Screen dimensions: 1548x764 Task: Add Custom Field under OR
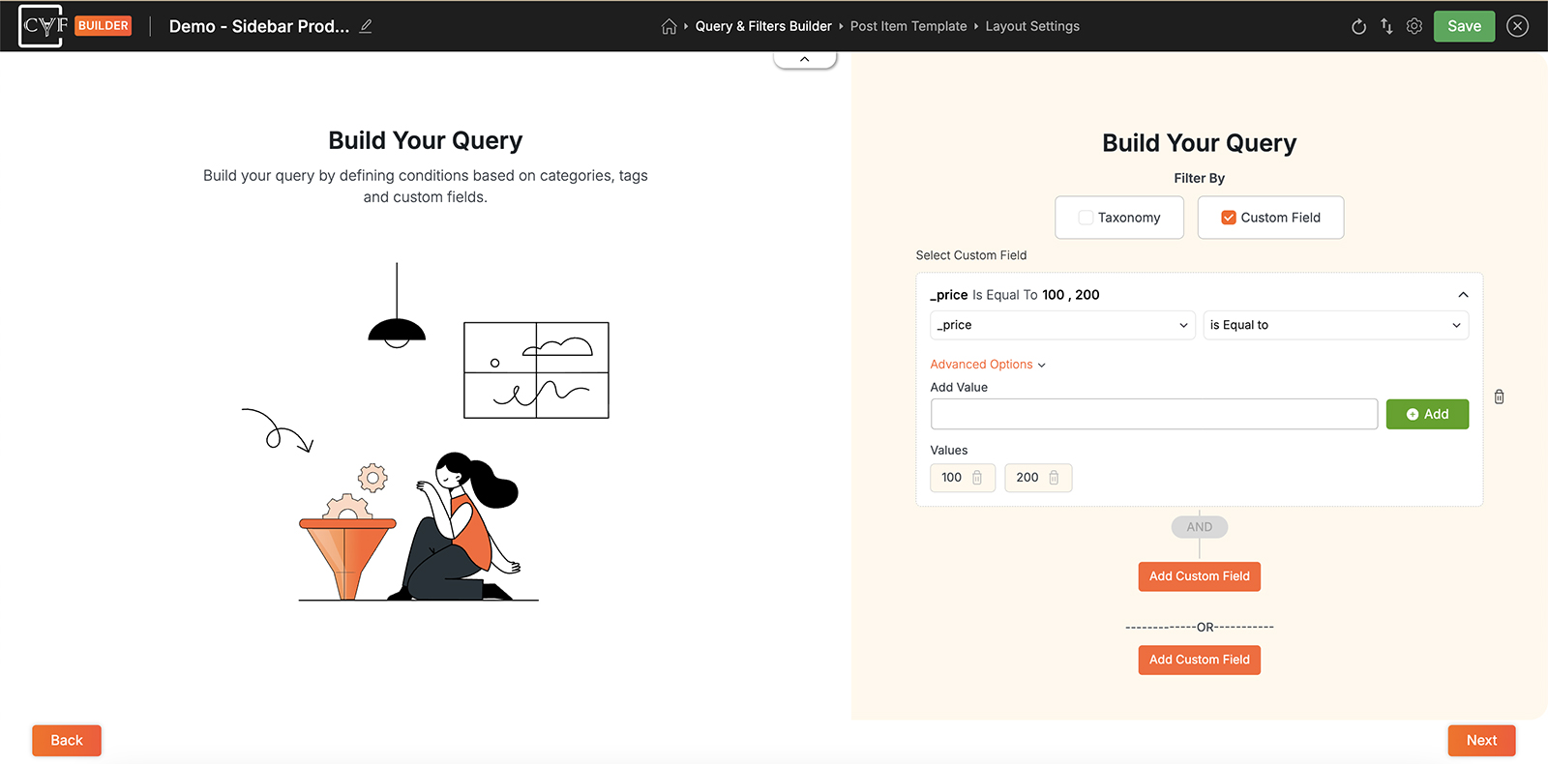[1200, 660]
